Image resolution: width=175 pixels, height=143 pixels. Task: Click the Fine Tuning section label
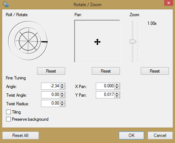[x=16, y=78]
